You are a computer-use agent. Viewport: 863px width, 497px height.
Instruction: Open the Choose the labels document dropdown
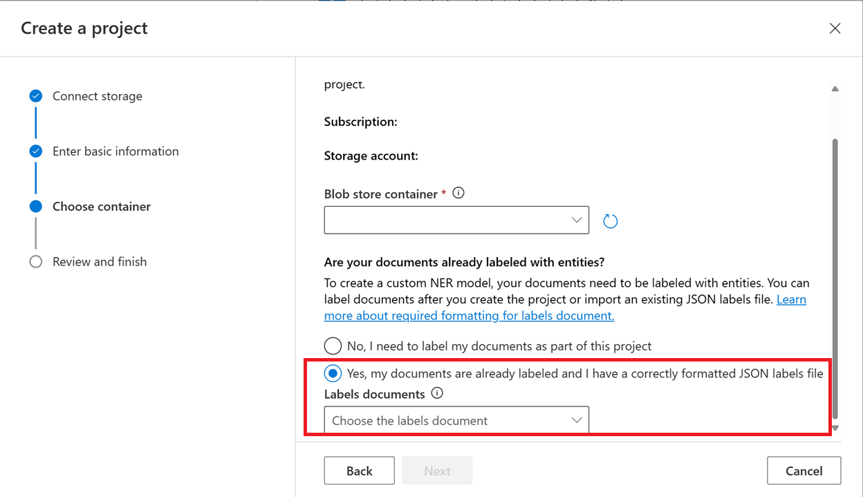tap(456, 420)
